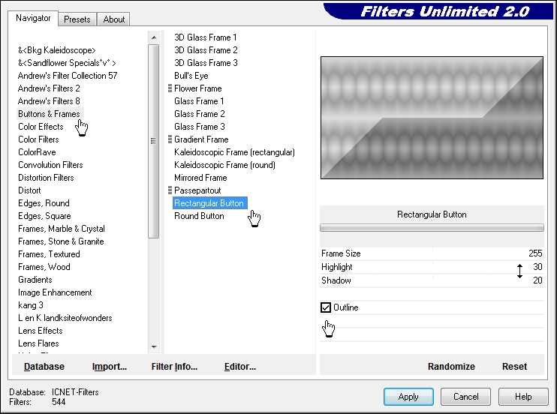
Task: Select the &<Bkg Kaleidoscope> category
Action: click(57, 50)
